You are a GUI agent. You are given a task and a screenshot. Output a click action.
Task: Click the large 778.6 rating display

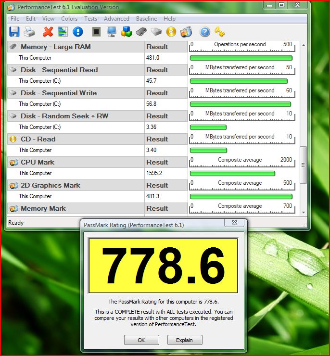pyautogui.click(x=163, y=266)
